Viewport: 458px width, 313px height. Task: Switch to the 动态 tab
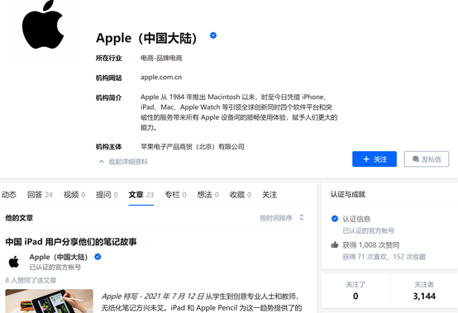point(9,195)
